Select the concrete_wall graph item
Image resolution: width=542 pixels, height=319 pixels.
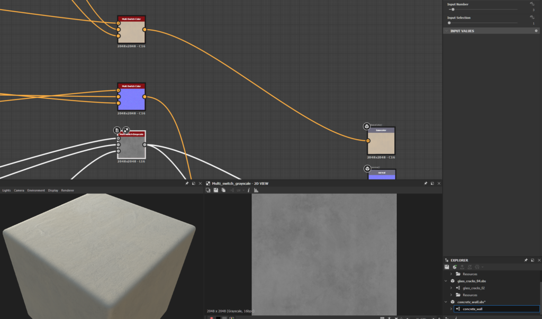496,309
